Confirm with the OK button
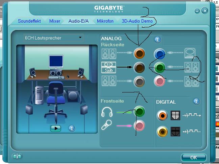This screenshot has height=164, width=219. [x=194, y=158]
